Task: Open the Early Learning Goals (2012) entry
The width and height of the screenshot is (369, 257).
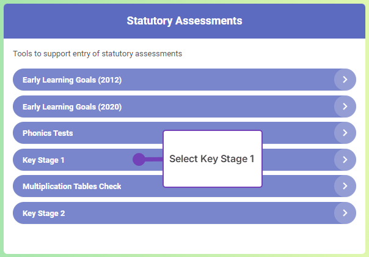Action: pyautogui.click(x=72, y=80)
